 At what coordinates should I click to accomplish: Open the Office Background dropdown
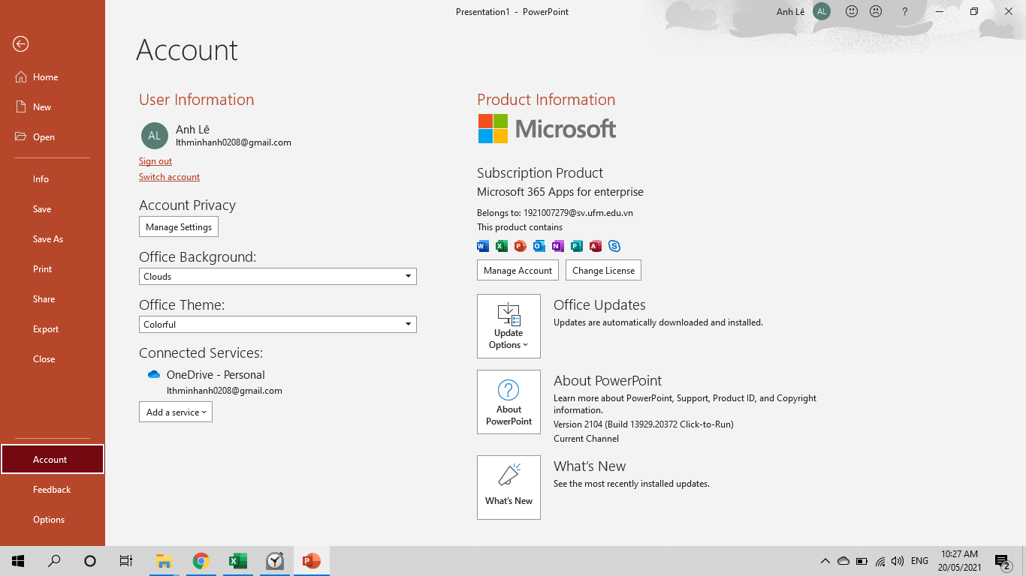(x=278, y=276)
